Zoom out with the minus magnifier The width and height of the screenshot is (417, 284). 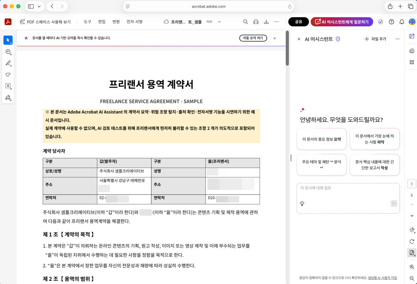point(412,278)
